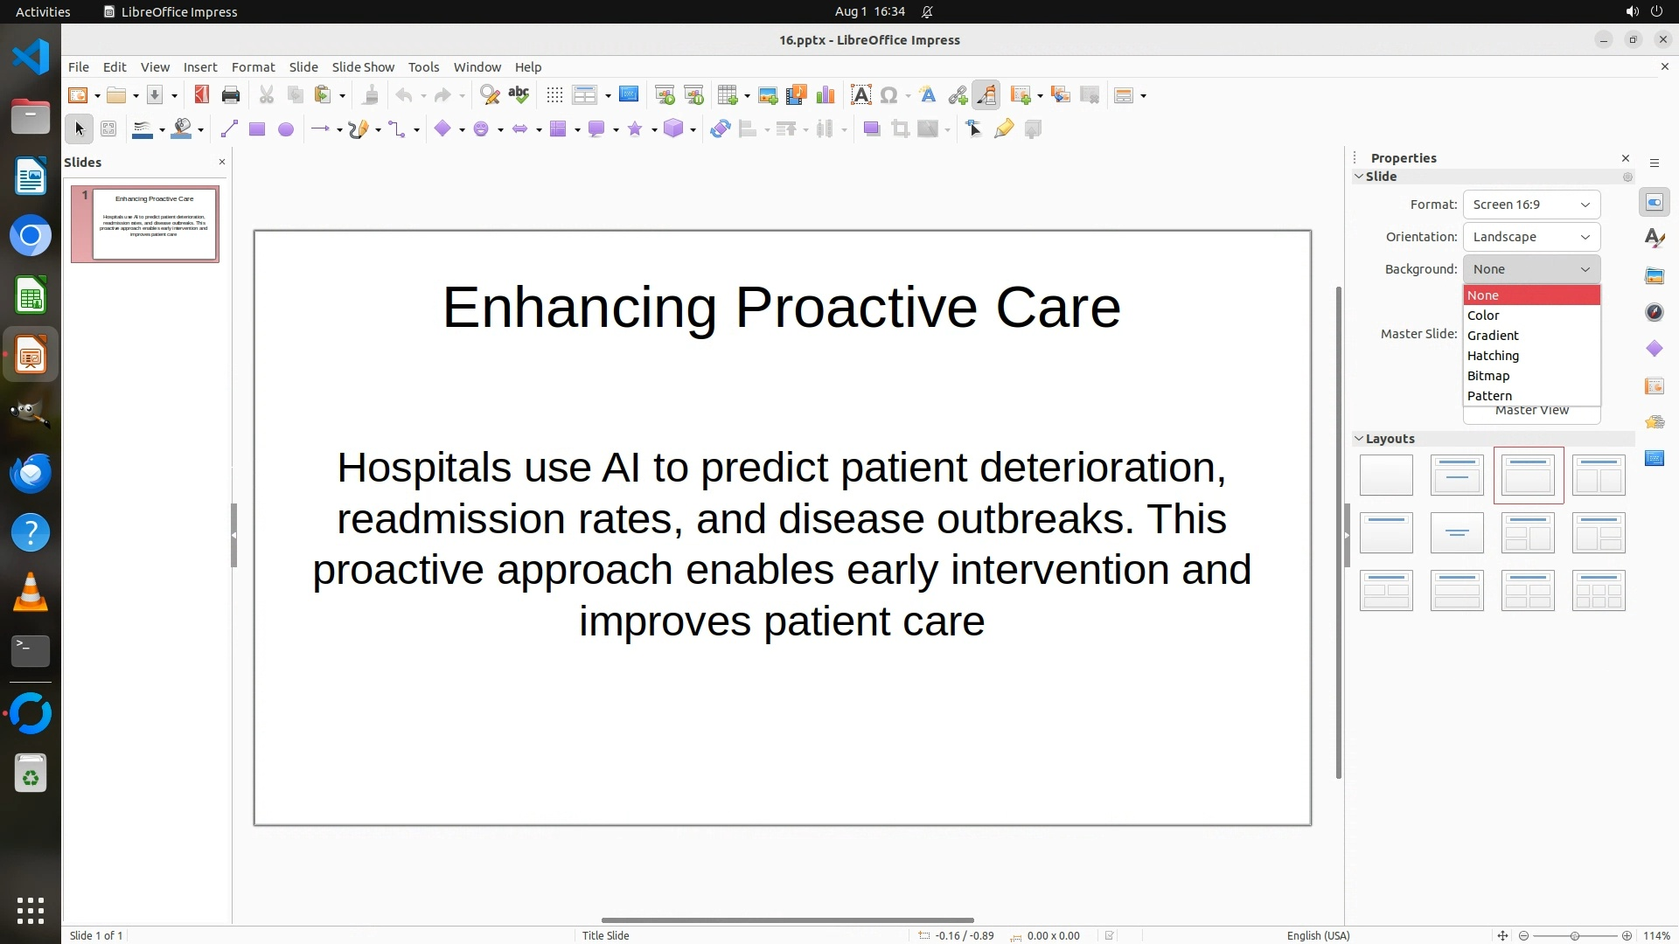Open the Slide Show menu
1679x944 pixels.
click(x=363, y=67)
